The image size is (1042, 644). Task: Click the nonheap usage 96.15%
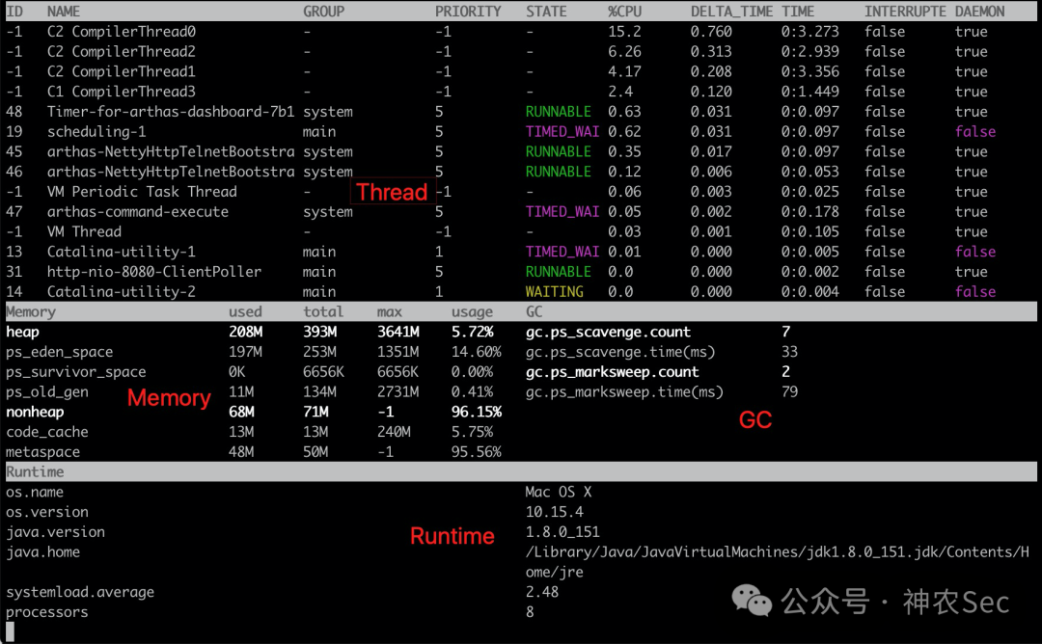point(477,412)
